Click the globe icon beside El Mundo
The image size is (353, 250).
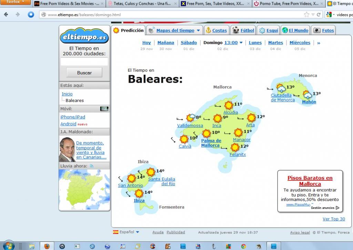(x=285, y=30)
